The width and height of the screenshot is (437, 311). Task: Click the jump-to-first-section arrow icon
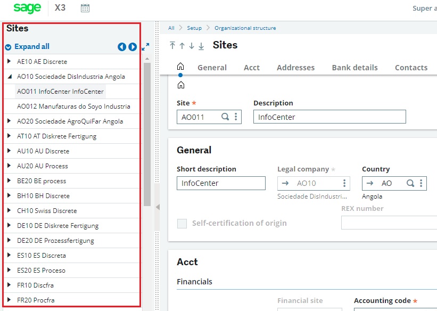click(x=173, y=46)
